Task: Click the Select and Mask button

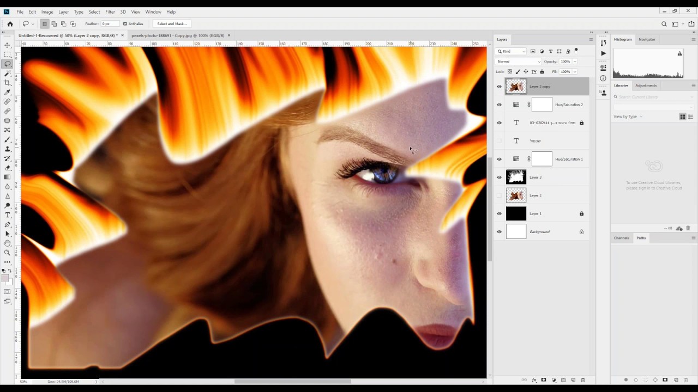Action: [x=172, y=24]
